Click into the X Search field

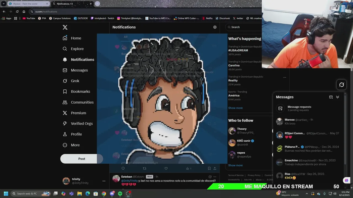coord(244,27)
